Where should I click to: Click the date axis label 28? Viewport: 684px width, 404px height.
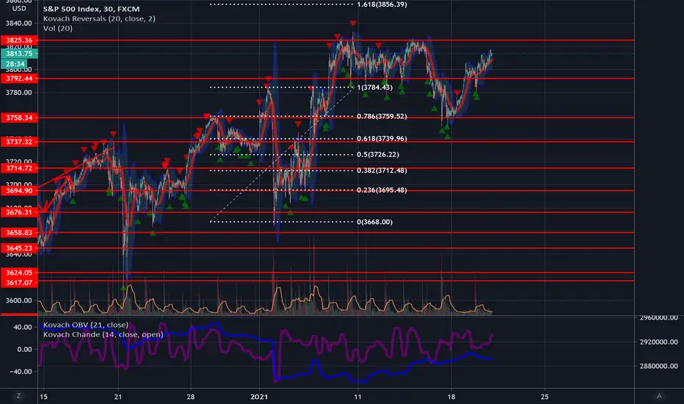click(x=191, y=397)
